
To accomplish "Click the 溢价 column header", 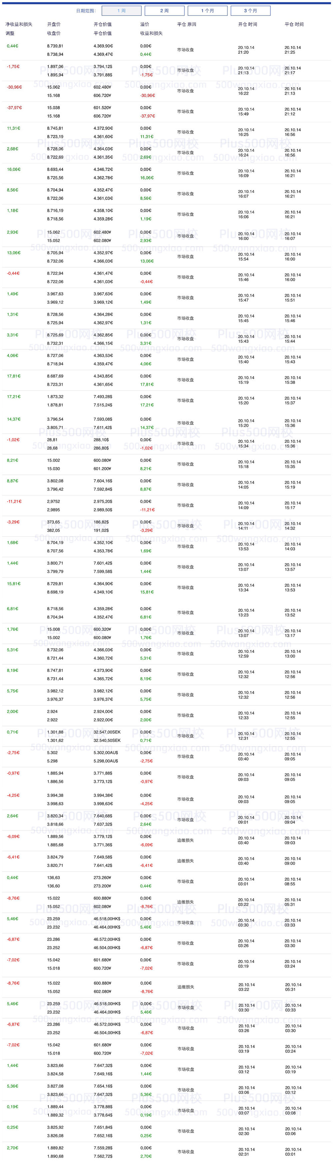I will pyautogui.click(x=144, y=24).
